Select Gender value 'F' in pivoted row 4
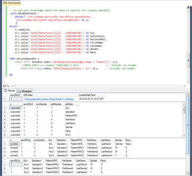The height and width of the screenshot is (176, 192). 116,155
